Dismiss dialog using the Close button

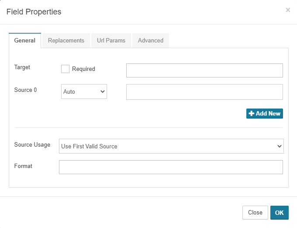(255, 213)
